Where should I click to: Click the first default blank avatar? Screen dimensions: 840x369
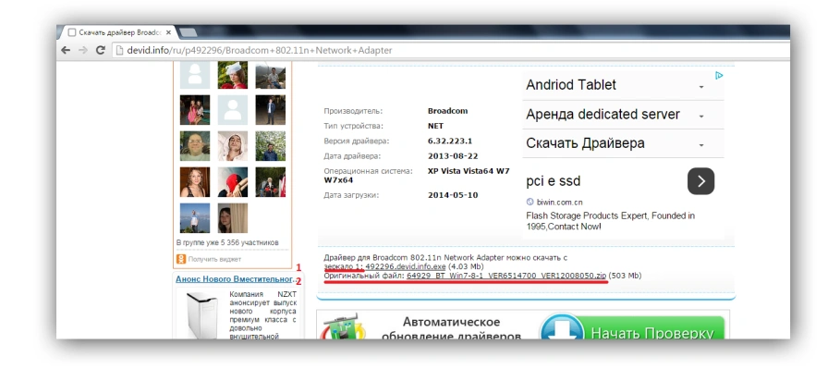coord(194,75)
